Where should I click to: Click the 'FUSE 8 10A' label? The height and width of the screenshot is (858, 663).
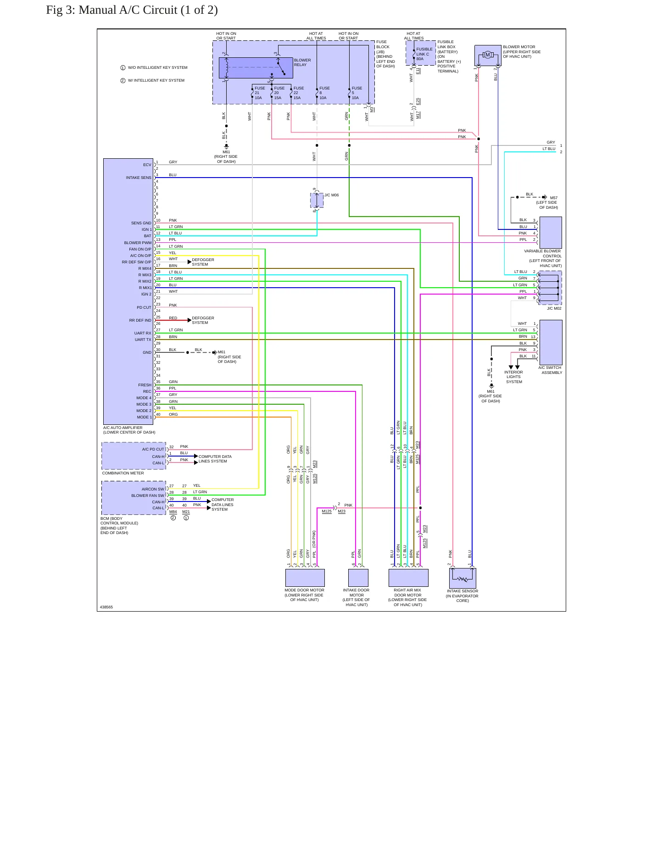[x=324, y=93]
